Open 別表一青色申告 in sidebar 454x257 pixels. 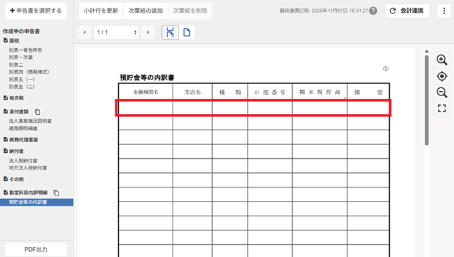click(25, 50)
